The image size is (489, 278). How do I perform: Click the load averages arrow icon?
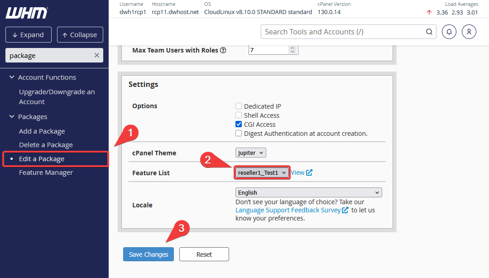(x=429, y=12)
